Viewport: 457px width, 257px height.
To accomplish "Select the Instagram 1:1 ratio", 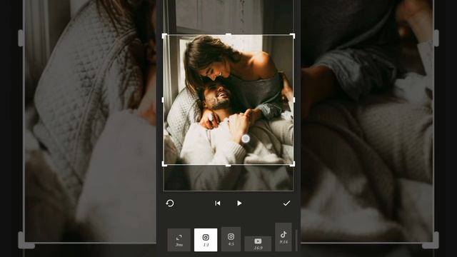I will [206, 240].
